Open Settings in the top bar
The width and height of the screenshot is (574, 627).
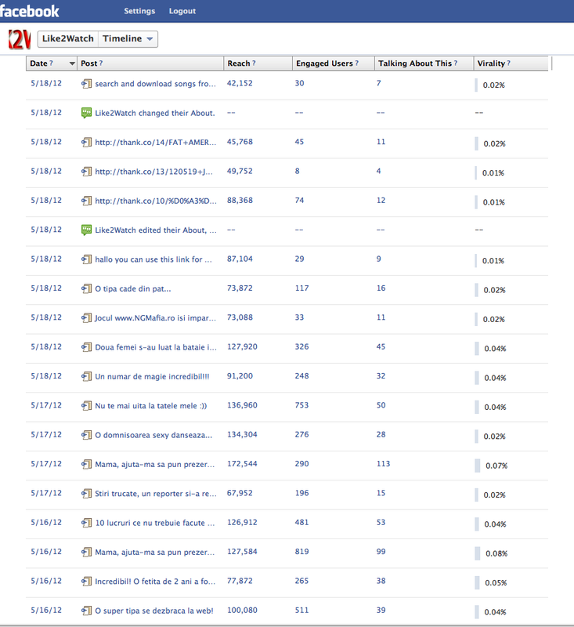[x=139, y=11]
